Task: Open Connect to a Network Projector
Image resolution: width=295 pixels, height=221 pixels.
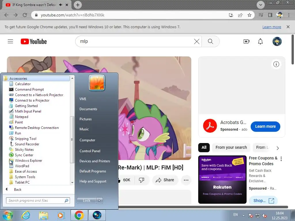Action: pyautogui.click(x=39, y=95)
